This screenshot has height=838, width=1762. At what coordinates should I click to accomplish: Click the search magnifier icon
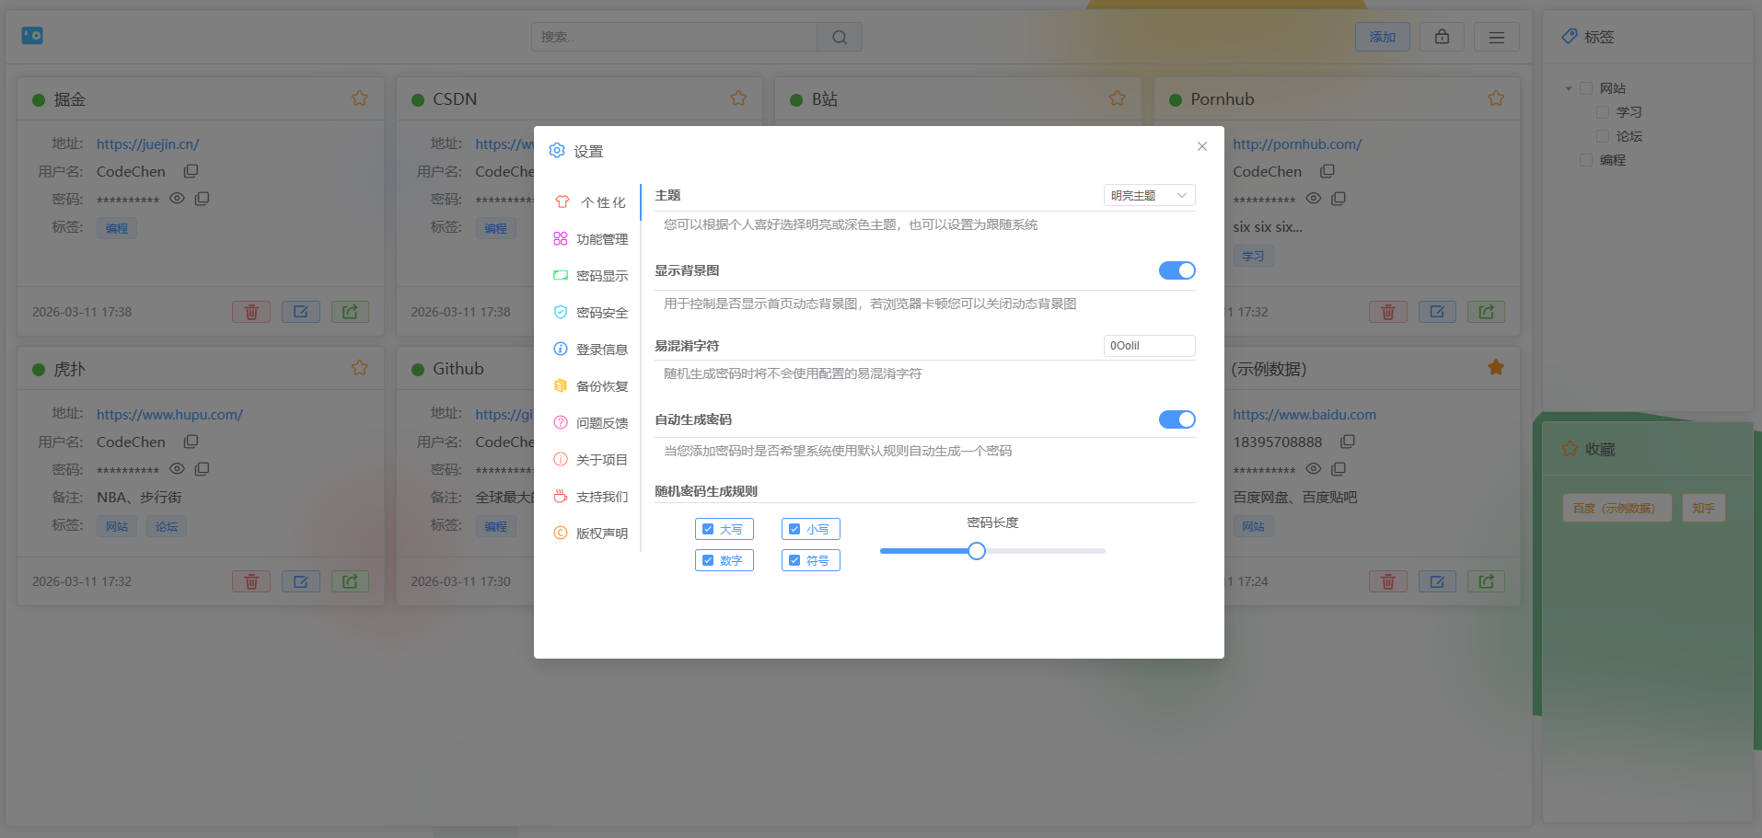tap(839, 37)
